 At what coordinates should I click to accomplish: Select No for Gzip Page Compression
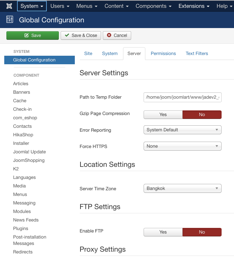click(202, 114)
